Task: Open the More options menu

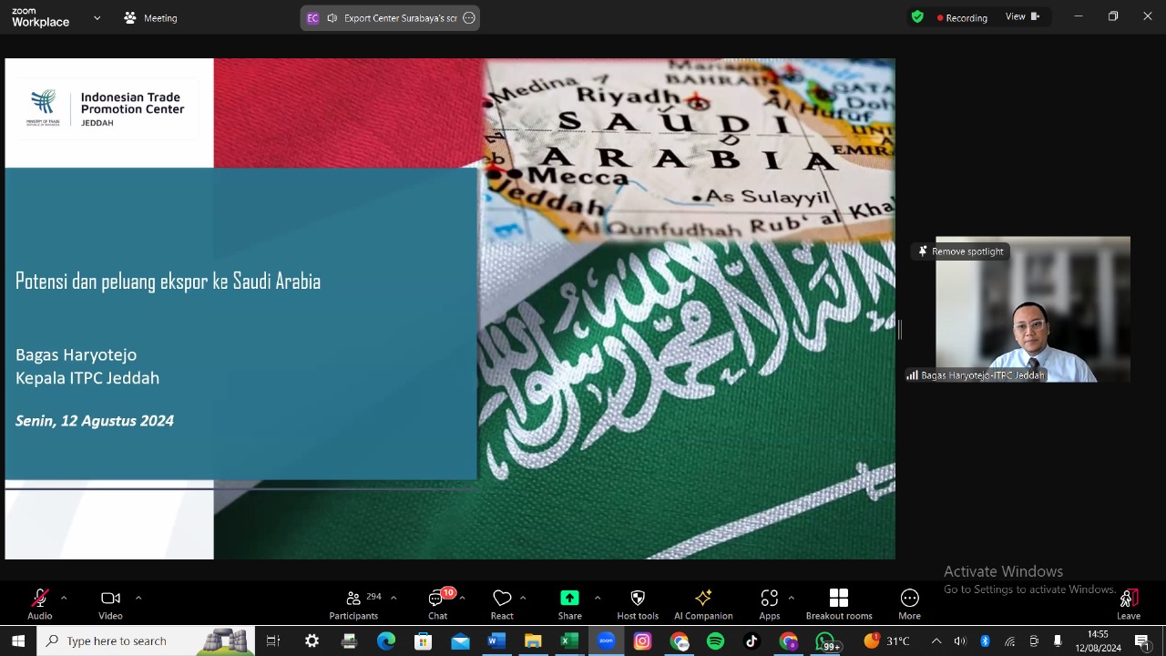Action: (x=909, y=604)
